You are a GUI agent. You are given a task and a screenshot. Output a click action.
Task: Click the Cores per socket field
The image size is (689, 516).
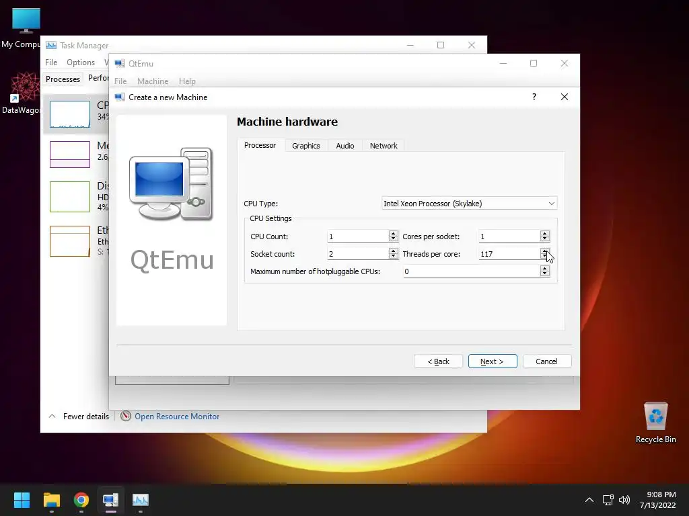pyautogui.click(x=509, y=236)
